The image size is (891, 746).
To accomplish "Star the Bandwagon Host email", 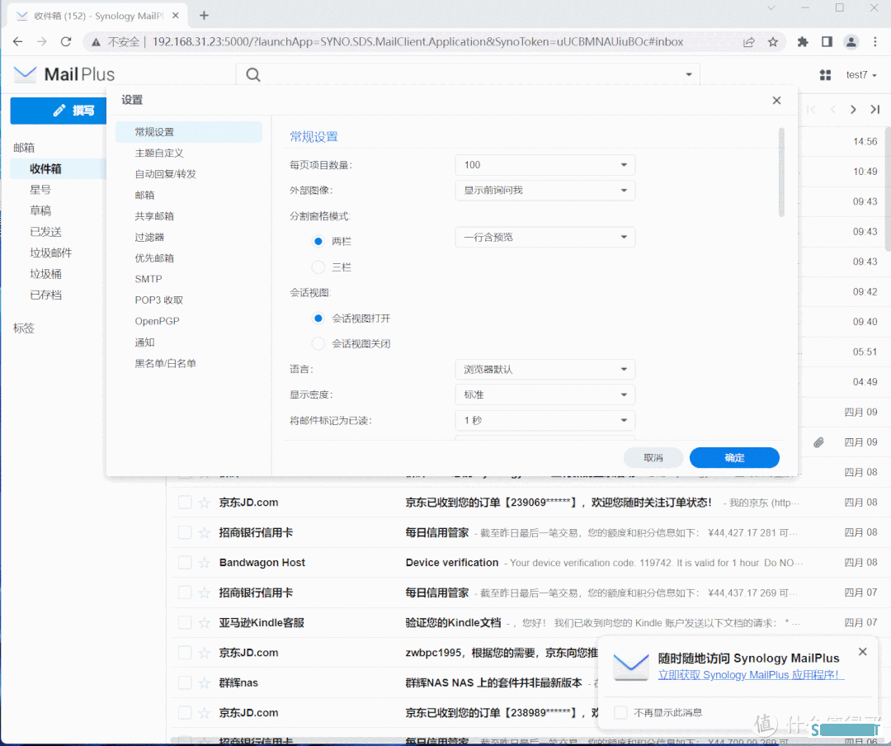I will pyautogui.click(x=204, y=563).
